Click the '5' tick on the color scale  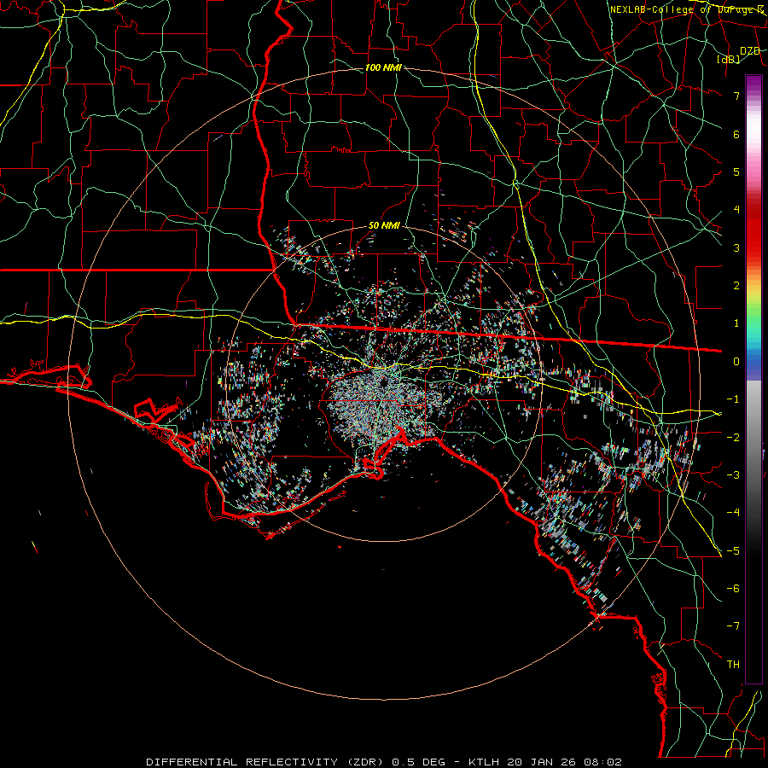736,172
